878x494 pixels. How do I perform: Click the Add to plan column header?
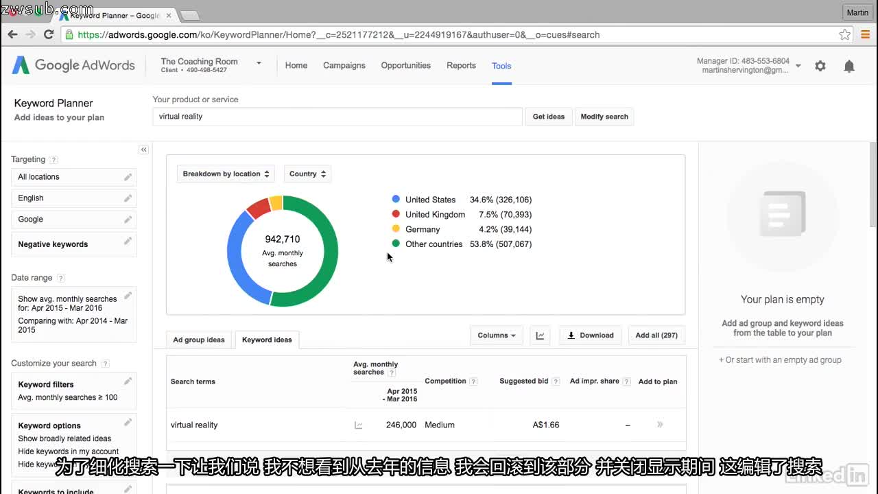click(658, 381)
